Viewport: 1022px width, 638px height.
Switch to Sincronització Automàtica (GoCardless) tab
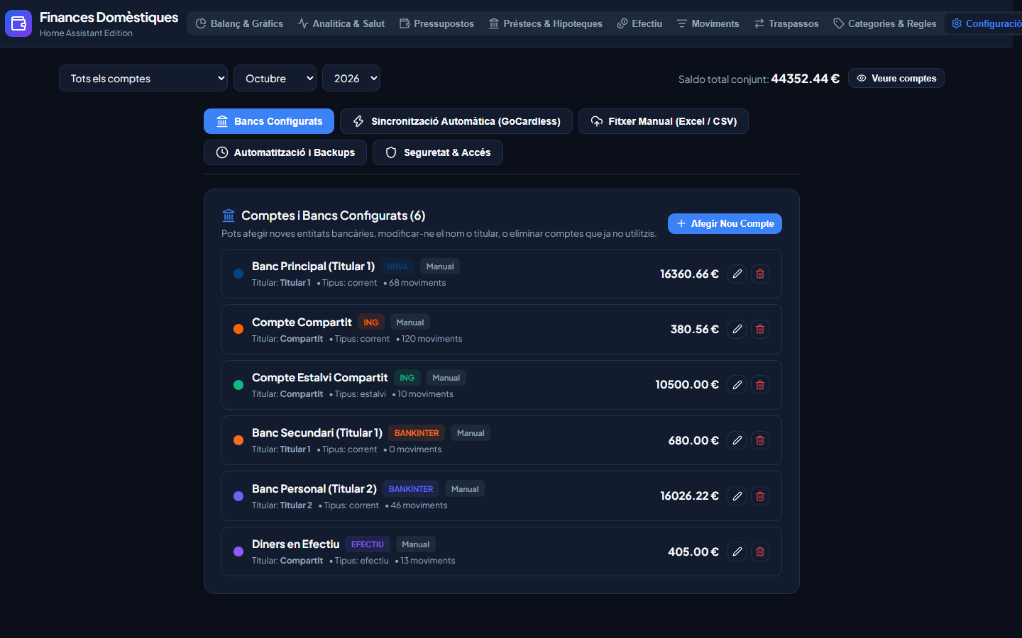point(456,121)
